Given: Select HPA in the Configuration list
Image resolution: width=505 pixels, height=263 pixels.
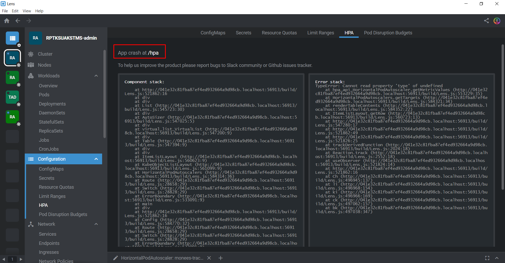Looking at the screenshot, I should tap(43, 205).
